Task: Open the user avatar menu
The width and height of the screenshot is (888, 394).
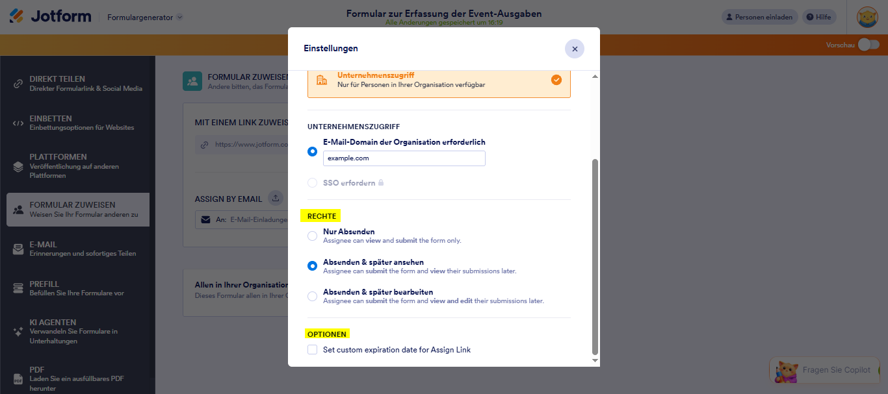Action: click(867, 18)
